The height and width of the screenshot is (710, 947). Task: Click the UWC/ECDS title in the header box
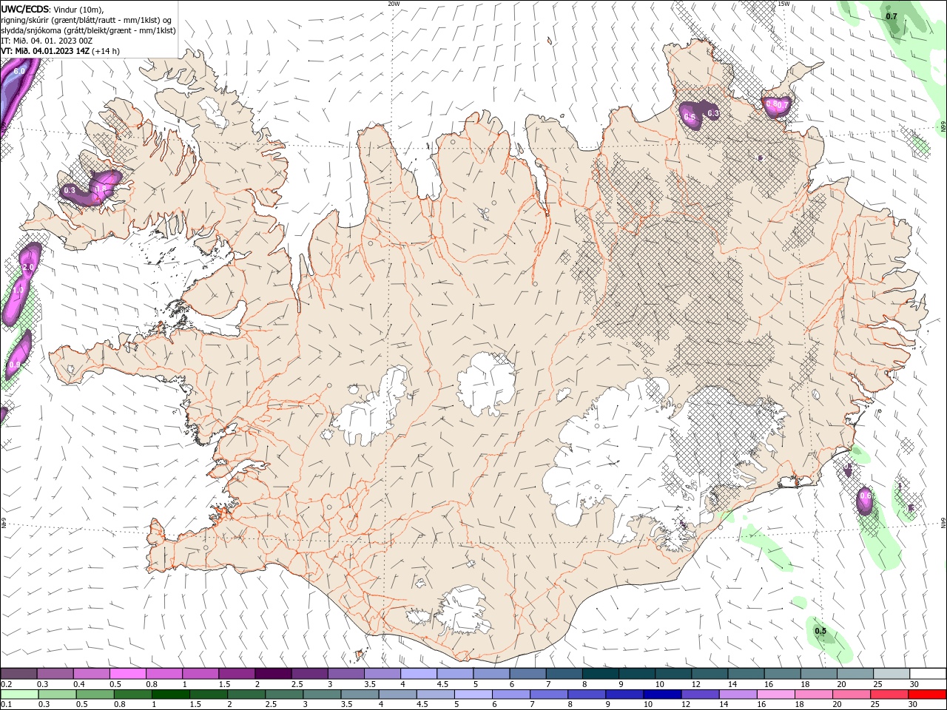click(x=25, y=9)
